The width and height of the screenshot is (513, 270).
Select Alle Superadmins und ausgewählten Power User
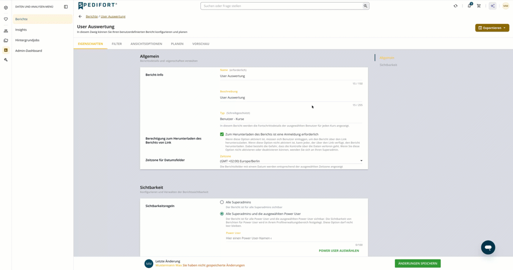click(x=222, y=214)
